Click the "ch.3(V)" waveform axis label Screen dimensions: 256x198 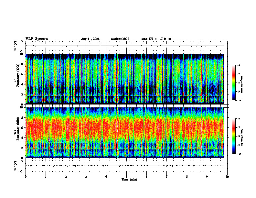click(x=16, y=166)
